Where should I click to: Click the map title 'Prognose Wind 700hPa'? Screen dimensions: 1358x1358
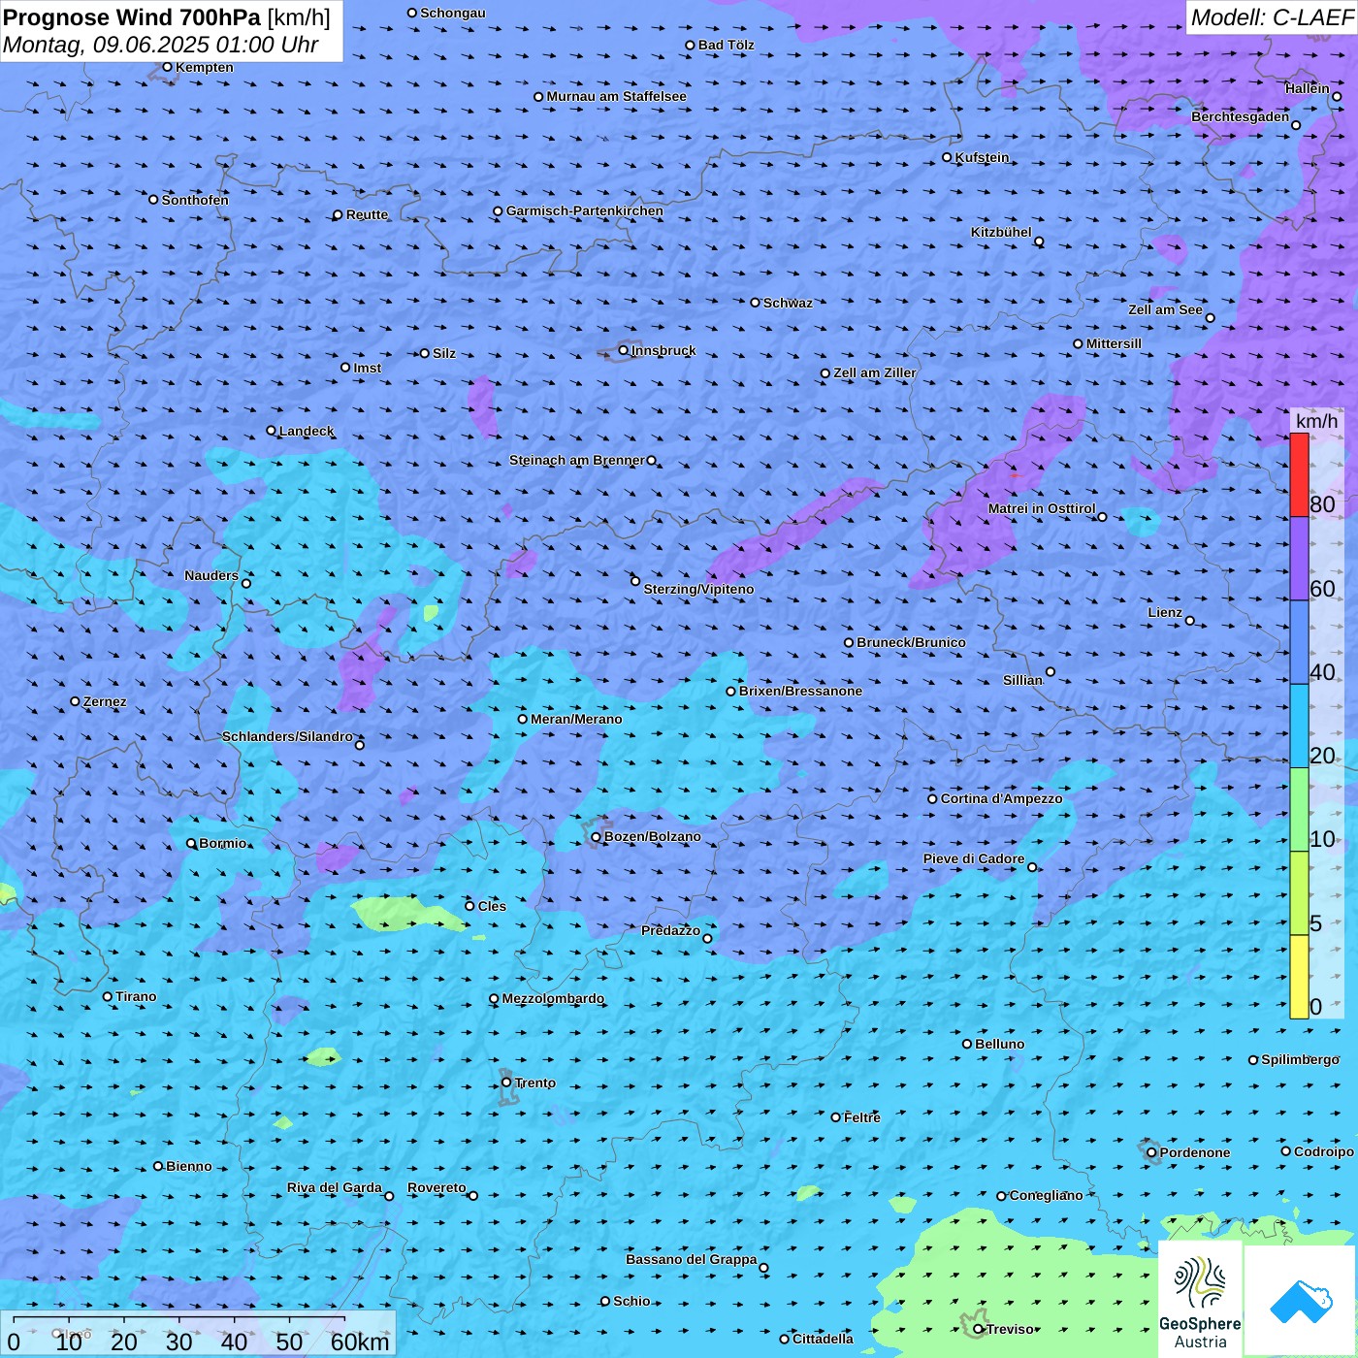point(132,17)
